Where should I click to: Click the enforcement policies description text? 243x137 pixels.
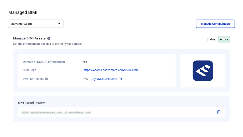[48, 44]
